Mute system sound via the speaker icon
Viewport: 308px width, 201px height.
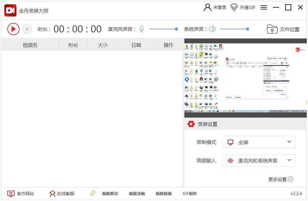(212, 29)
